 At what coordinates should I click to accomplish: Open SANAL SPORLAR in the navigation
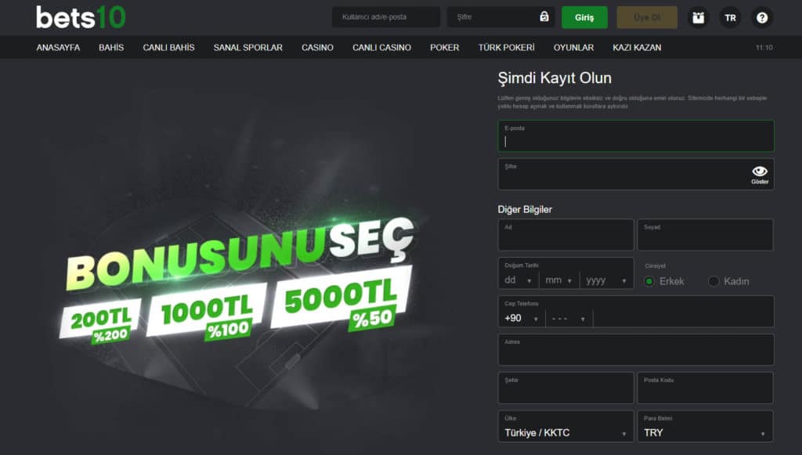click(x=248, y=48)
